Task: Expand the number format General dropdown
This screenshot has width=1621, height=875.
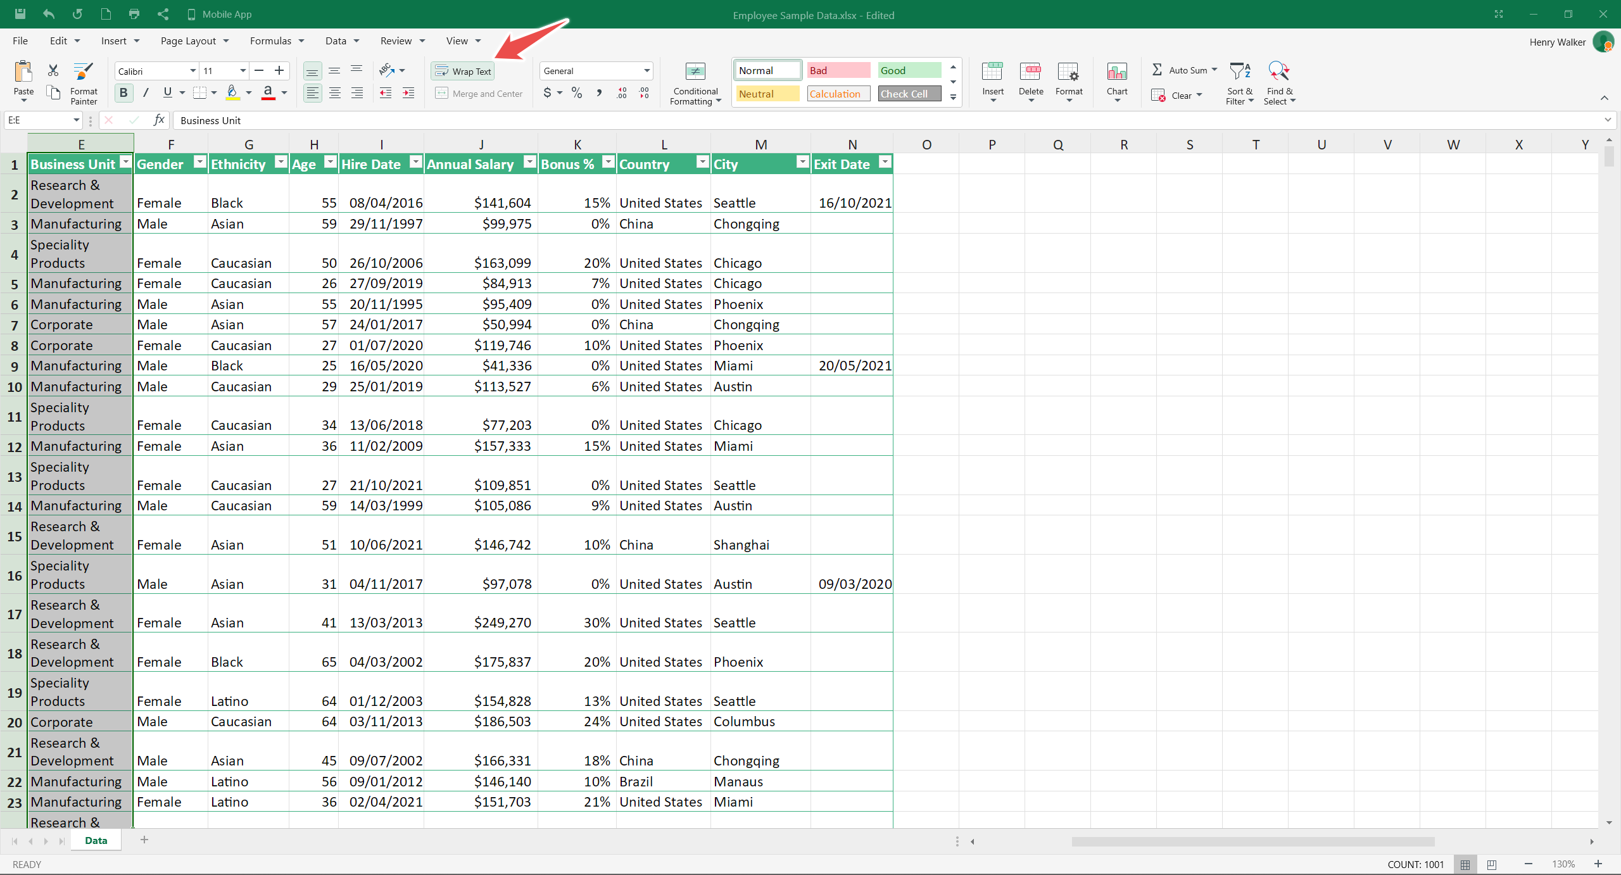Action: point(647,71)
